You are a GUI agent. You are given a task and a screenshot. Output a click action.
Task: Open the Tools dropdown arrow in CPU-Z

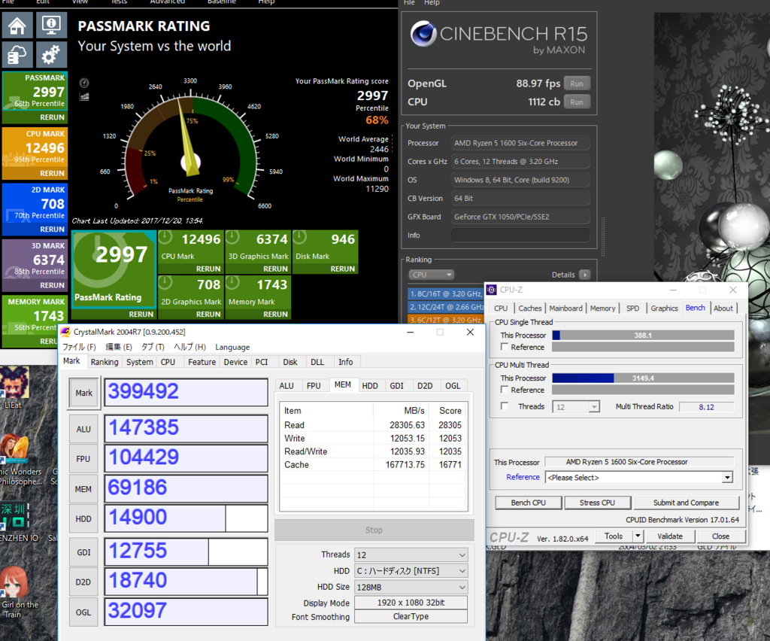coord(638,536)
